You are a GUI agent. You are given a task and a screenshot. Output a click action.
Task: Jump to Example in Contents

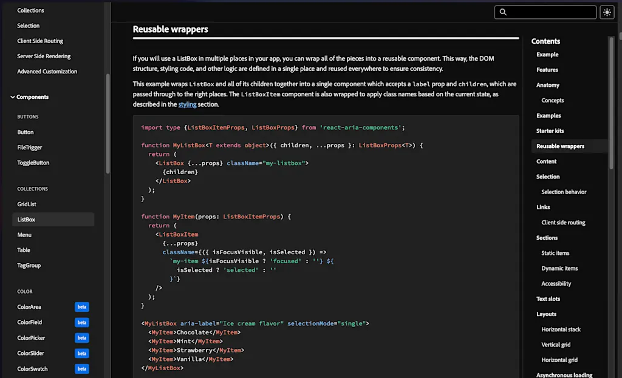[x=547, y=55]
